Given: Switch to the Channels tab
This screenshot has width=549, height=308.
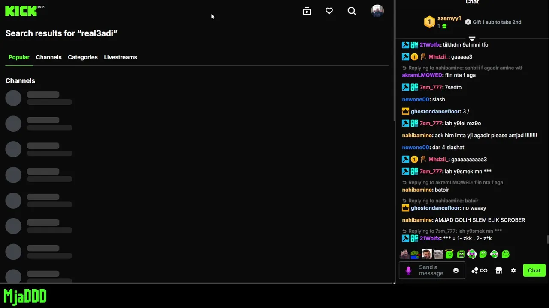Looking at the screenshot, I should tap(48, 57).
